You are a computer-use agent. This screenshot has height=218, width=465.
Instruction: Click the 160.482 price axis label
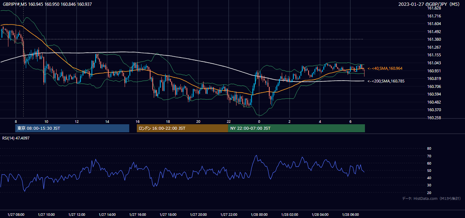pyautogui.click(x=434, y=102)
